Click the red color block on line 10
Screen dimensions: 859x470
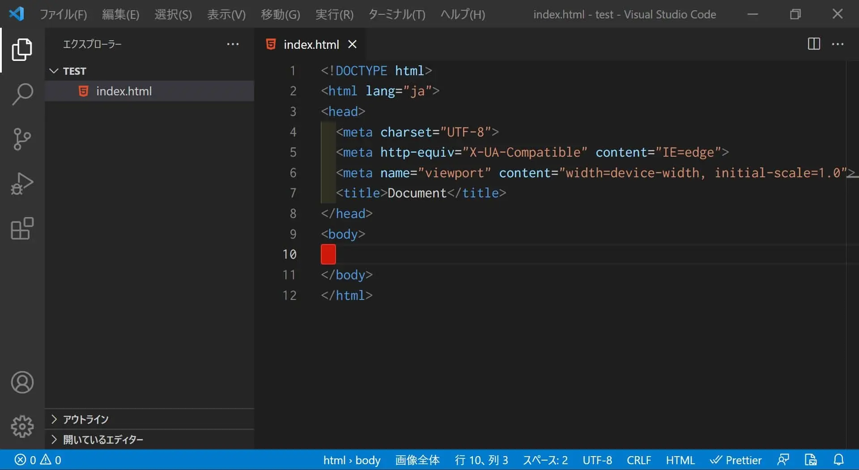click(328, 254)
